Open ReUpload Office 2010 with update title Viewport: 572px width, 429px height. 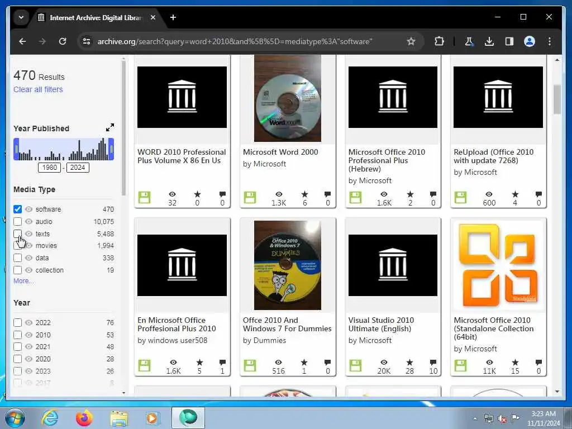click(x=493, y=156)
